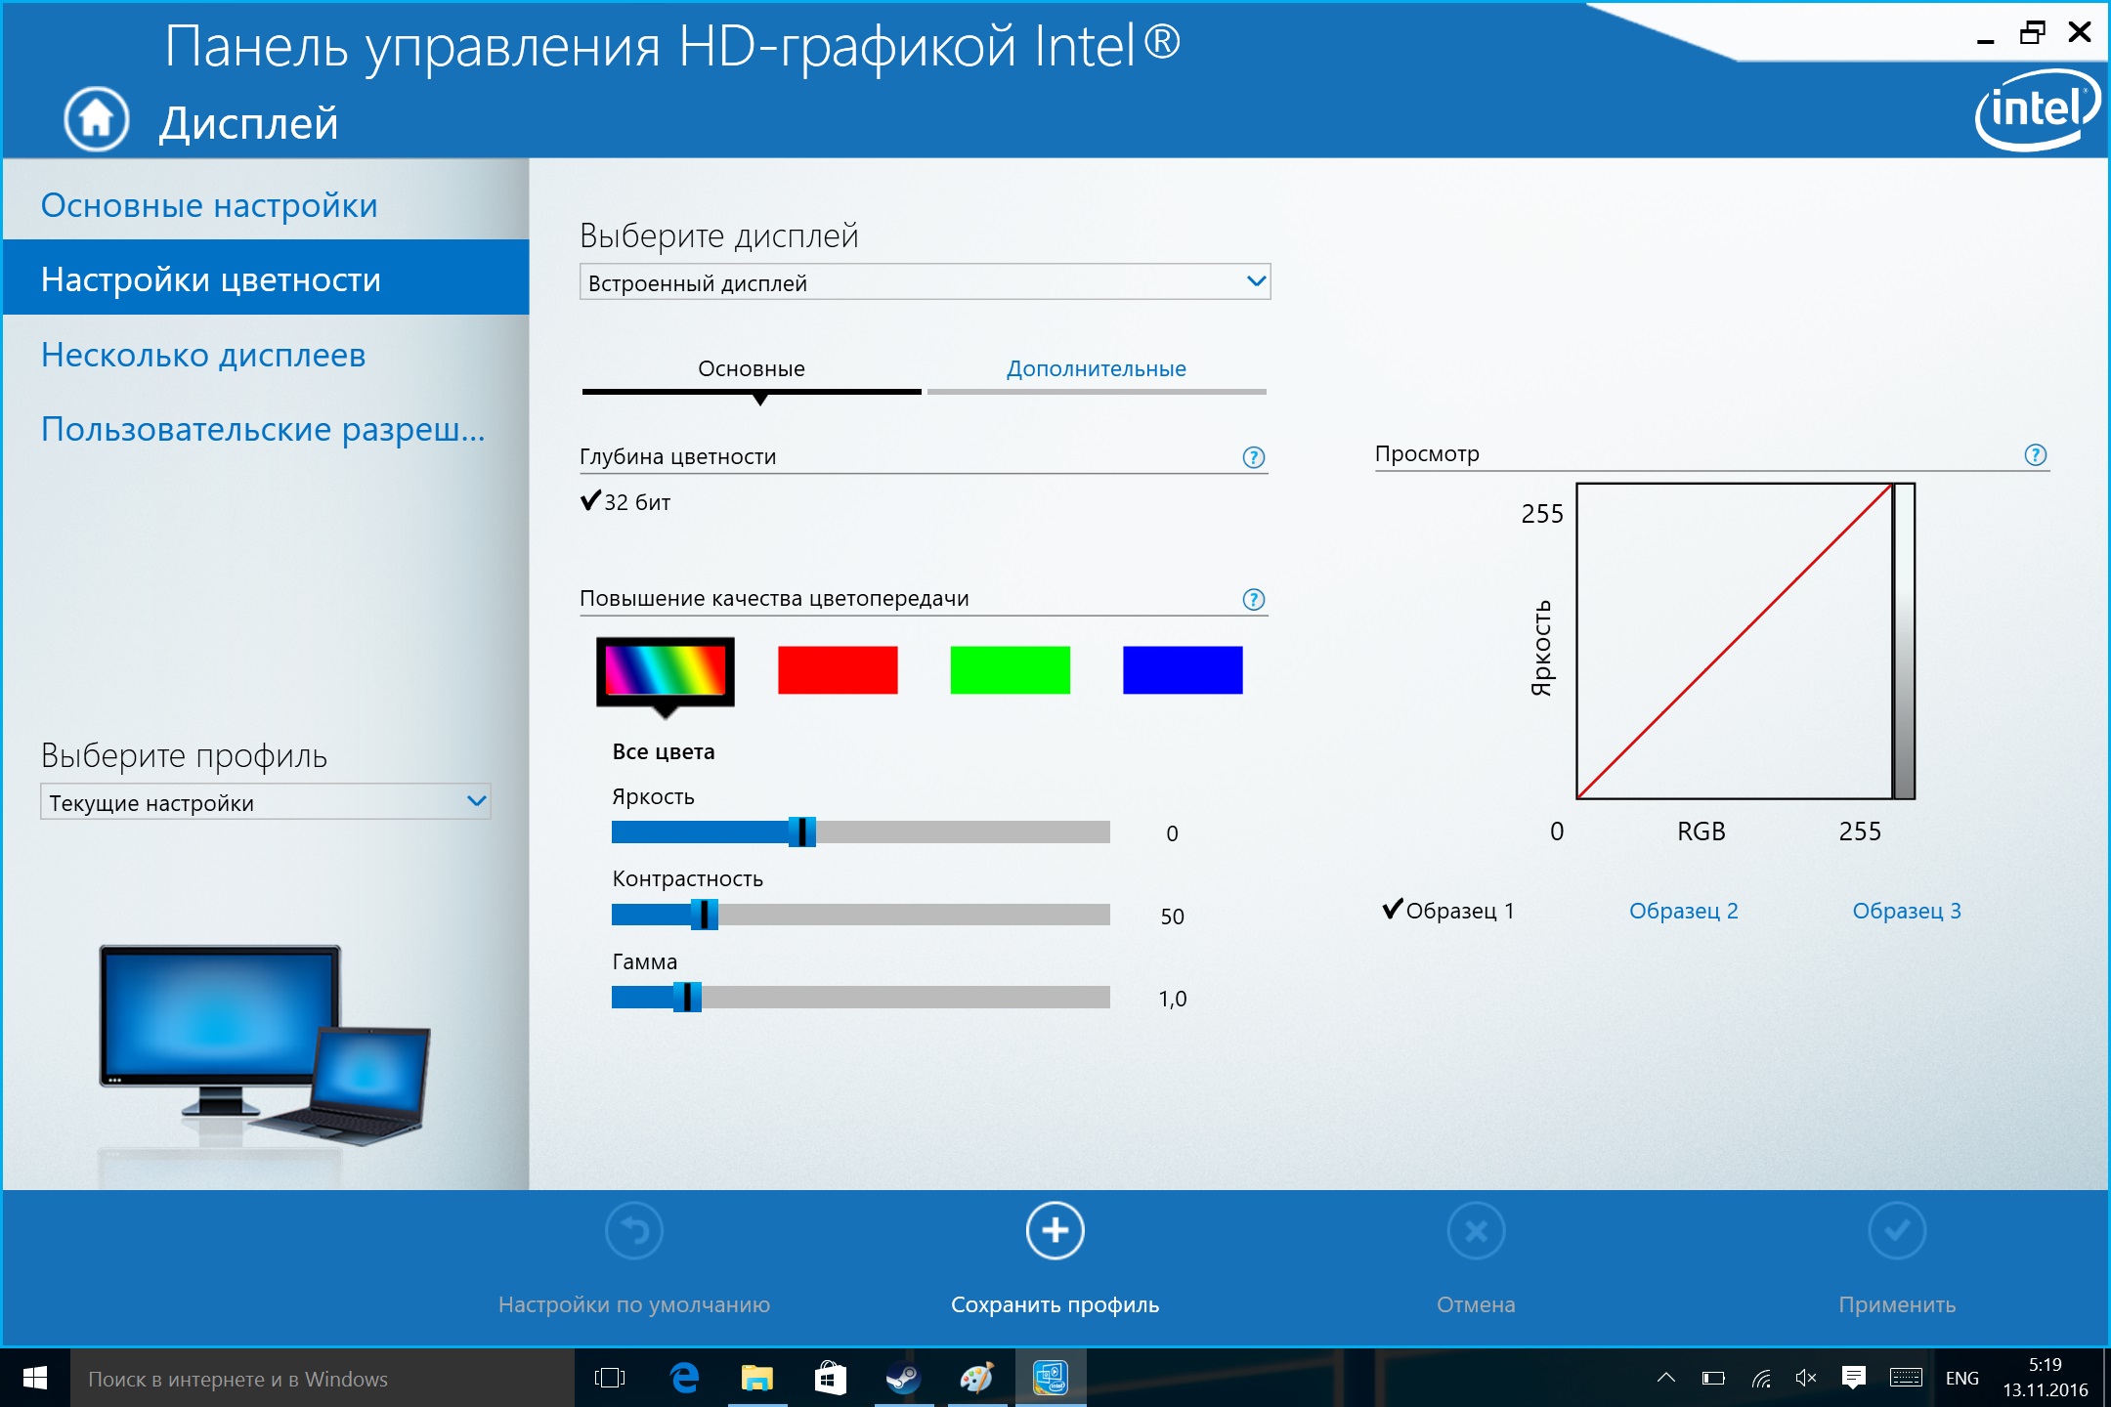Open Paint app from taskbar

(977, 1378)
